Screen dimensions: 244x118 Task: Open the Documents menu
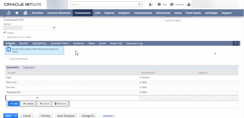pos(163,13)
